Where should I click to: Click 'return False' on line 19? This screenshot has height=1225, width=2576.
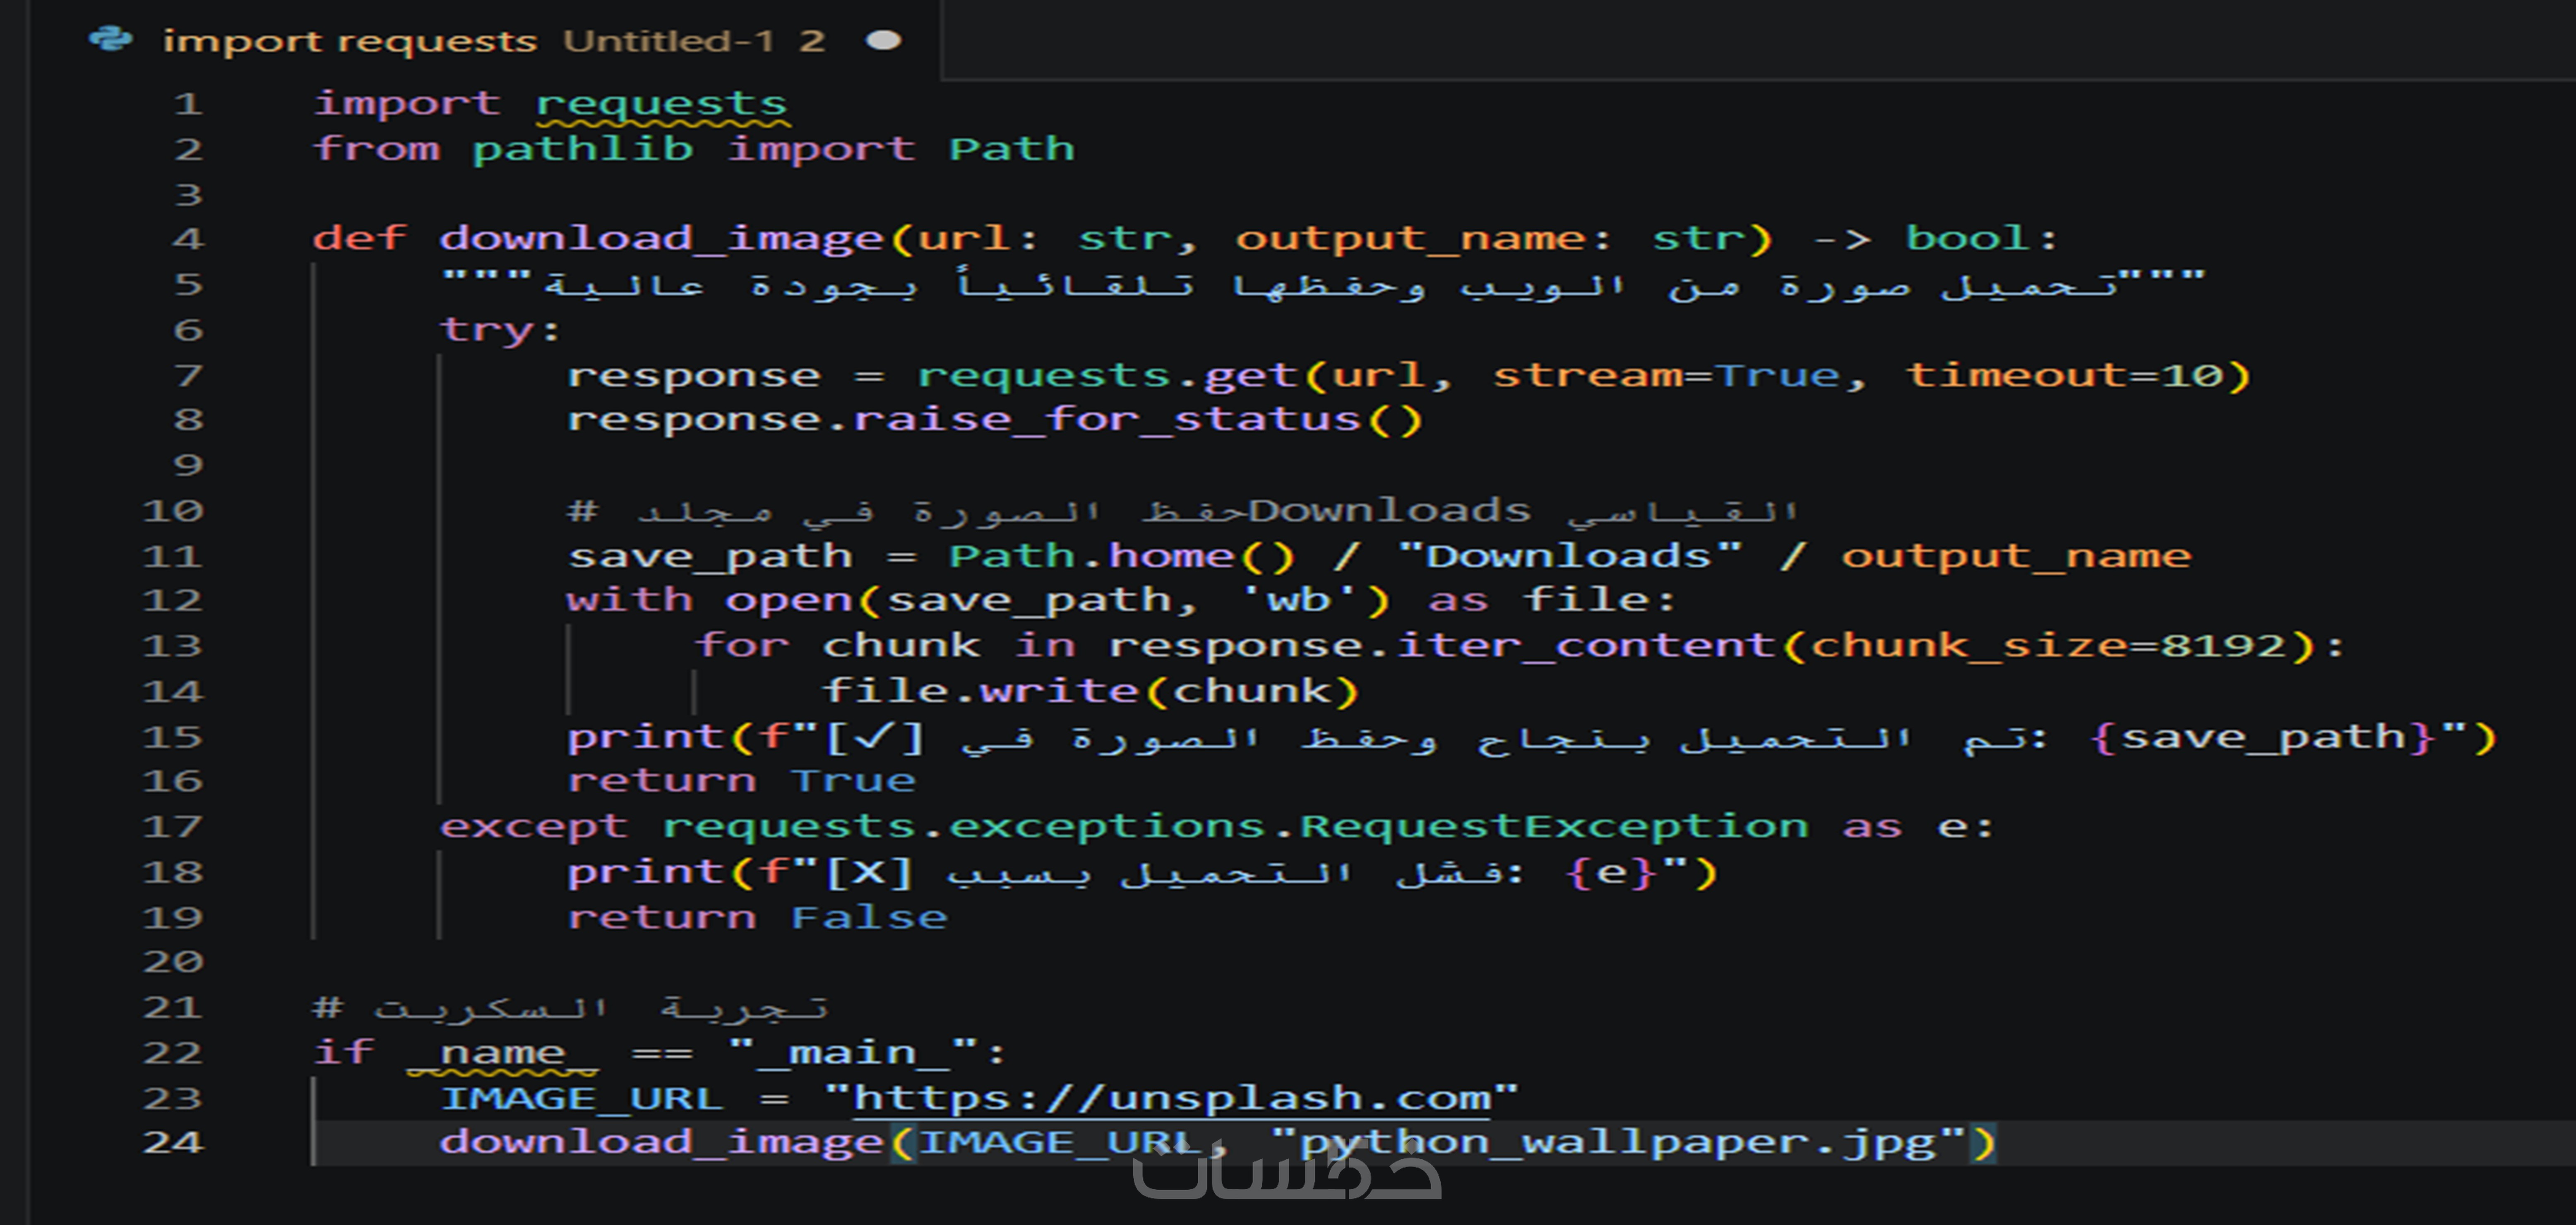757,917
